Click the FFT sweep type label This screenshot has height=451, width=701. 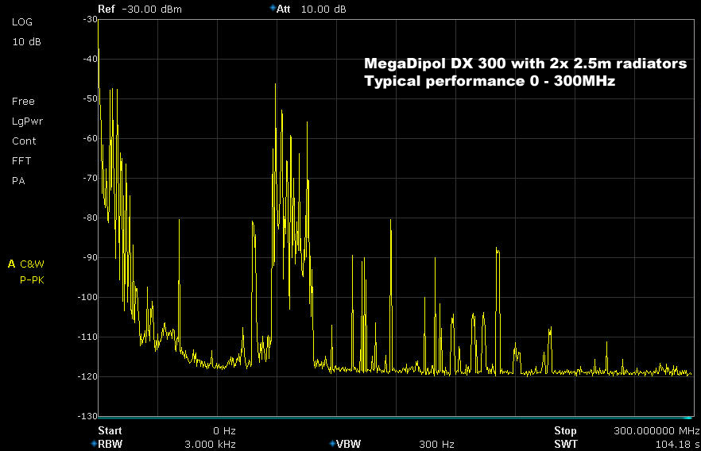[x=21, y=160]
